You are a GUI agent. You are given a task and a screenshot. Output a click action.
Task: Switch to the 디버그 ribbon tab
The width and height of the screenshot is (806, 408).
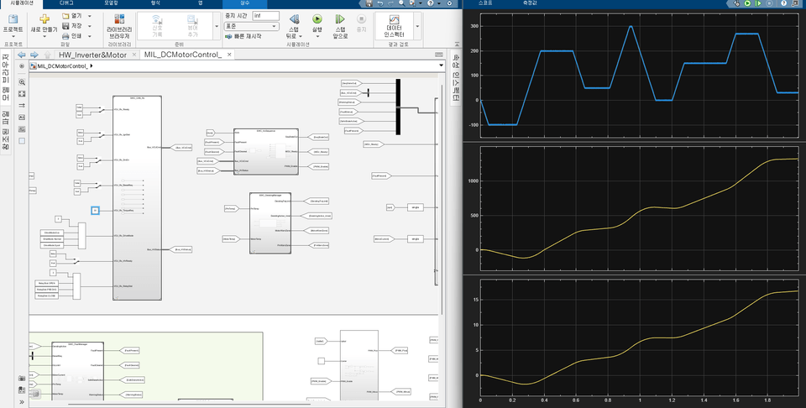67,3
